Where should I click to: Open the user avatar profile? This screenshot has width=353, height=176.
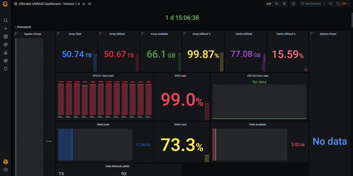point(6,162)
